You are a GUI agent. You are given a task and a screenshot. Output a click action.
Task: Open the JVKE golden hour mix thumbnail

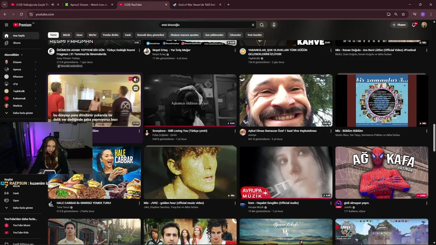click(x=190, y=173)
